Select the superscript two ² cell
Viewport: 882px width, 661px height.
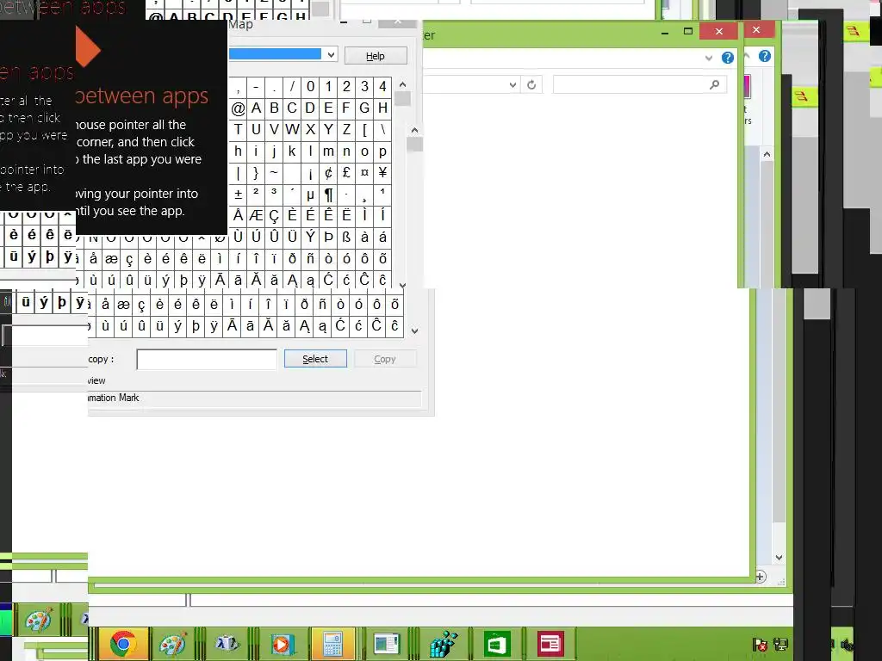[256, 194]
